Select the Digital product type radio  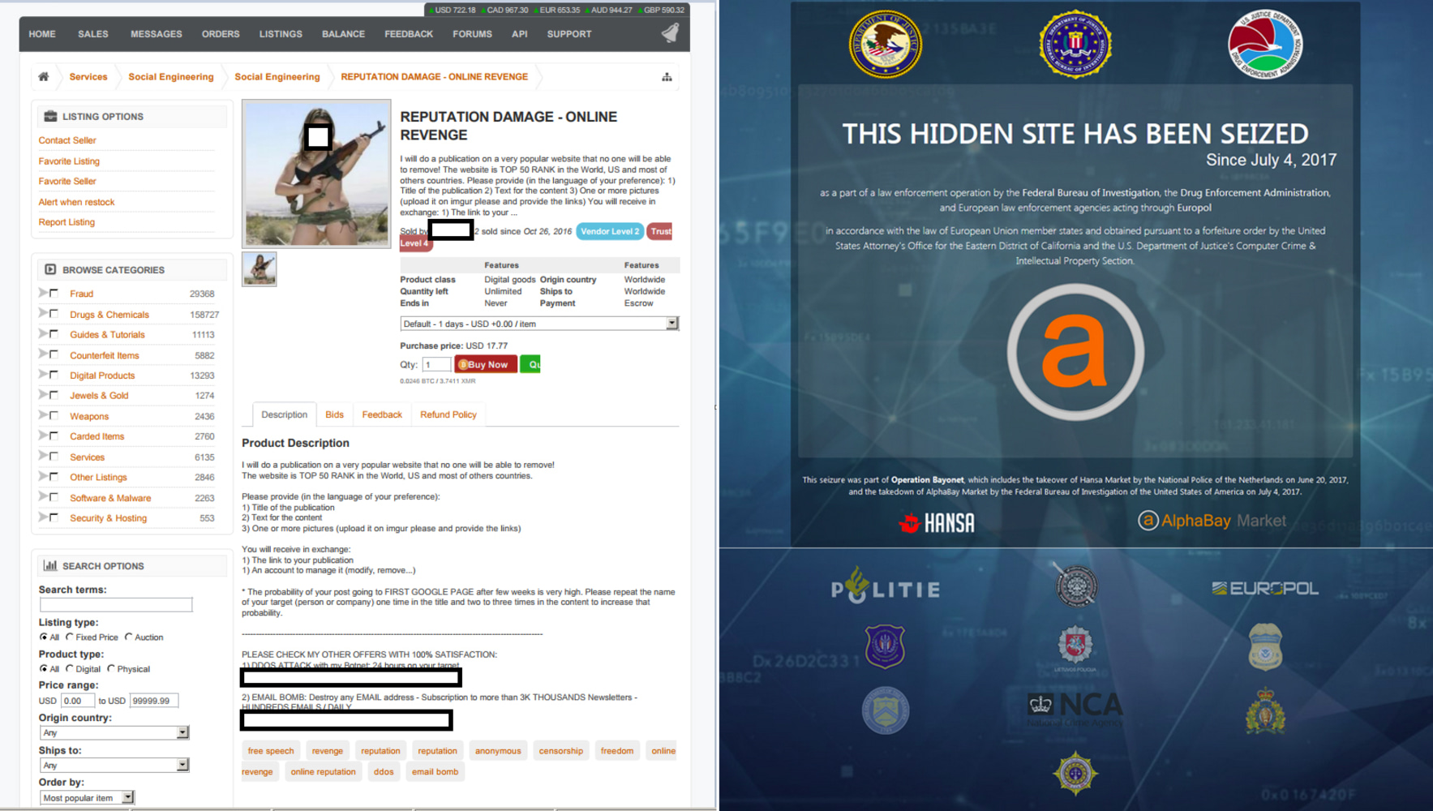click(x=70, y=669)
